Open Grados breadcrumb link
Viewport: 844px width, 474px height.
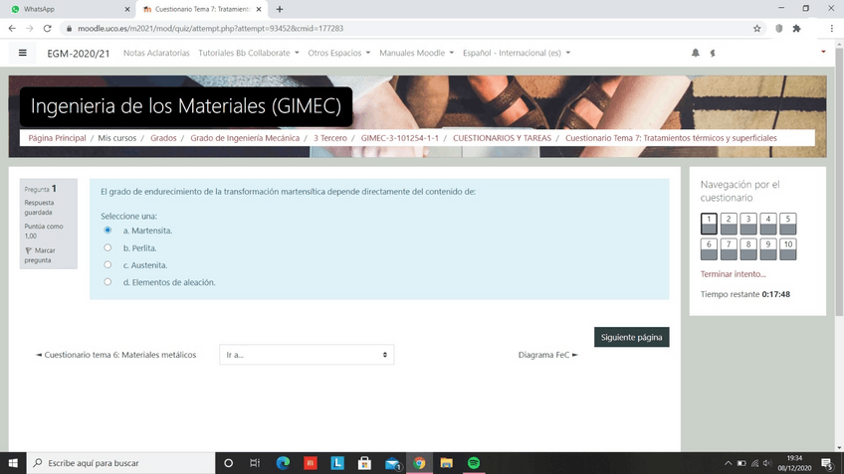(x=163, y=138)
